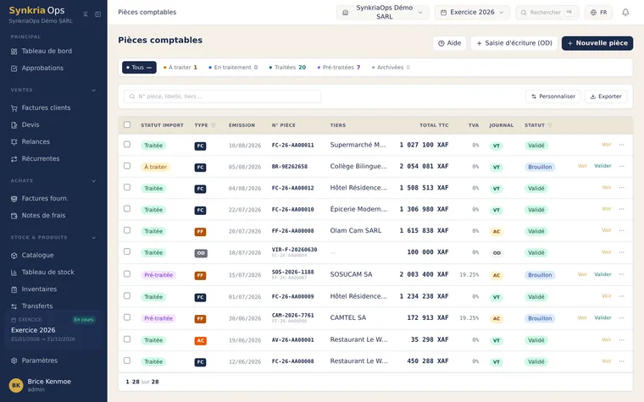
Task: Filter the Statut column
Action: point(550,125)
